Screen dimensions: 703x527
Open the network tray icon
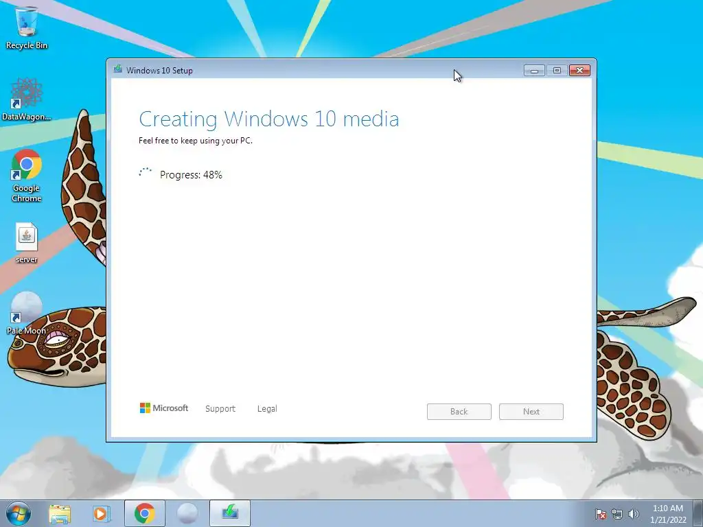[x=617, y=514]
